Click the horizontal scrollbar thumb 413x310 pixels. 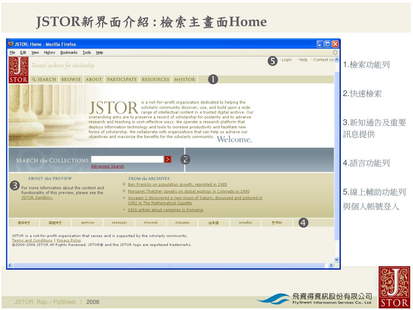pyautogui.click(x=169, y=266)
